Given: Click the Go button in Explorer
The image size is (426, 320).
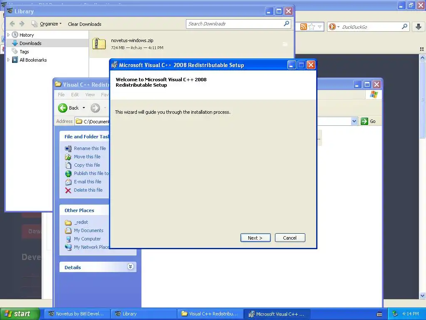Looking at the screenshot, I should [369, 121].
